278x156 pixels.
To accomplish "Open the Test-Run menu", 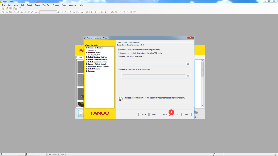I will point(46,5).
